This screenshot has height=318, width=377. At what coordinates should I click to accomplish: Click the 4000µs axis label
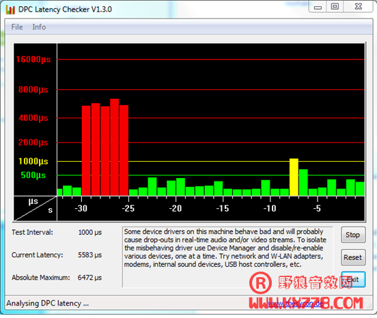33,118
